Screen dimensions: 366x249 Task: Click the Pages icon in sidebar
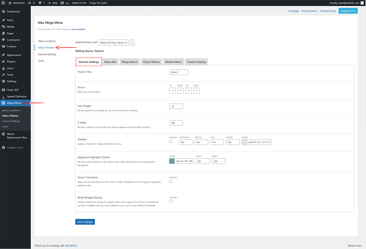(4, 33)
